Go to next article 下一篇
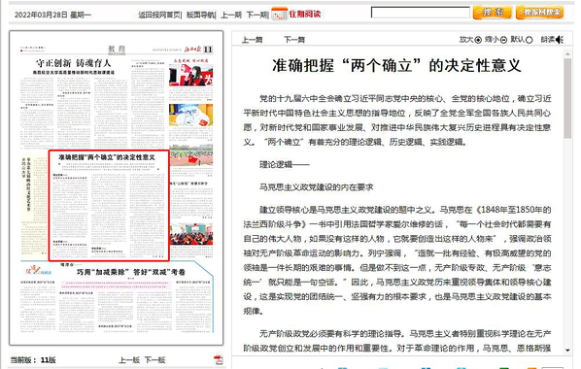The height and width of the screenshot is (369, 581). click(x=294, y=40)
